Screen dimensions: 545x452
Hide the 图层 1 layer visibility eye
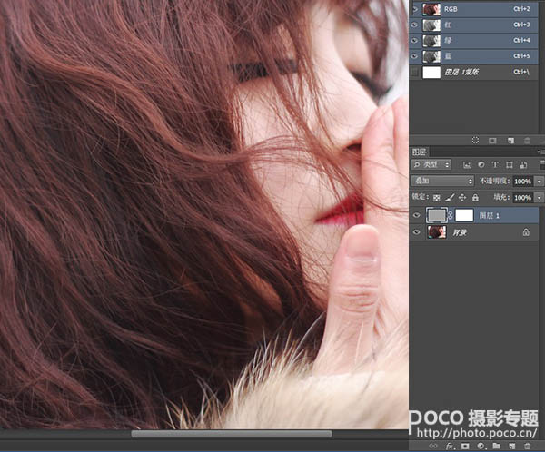(x=417, y=215)
